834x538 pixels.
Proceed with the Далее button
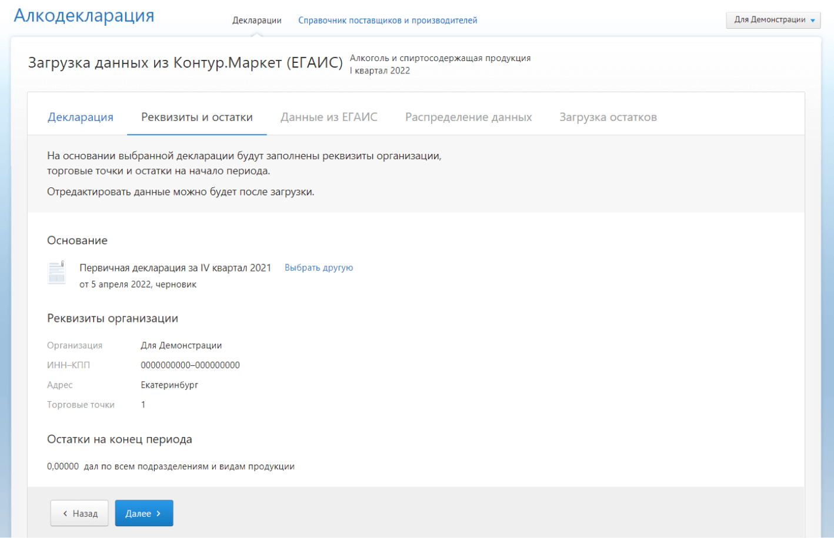(x=144, y=513)
